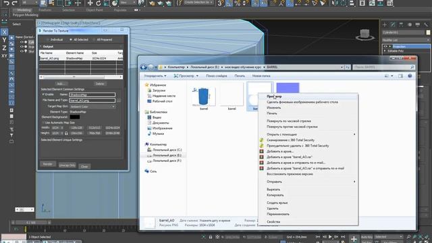Screen dimensions: 432x243
Task: Click the Undo arrow in 3ds Max toolbar
Action: [6, 3]
